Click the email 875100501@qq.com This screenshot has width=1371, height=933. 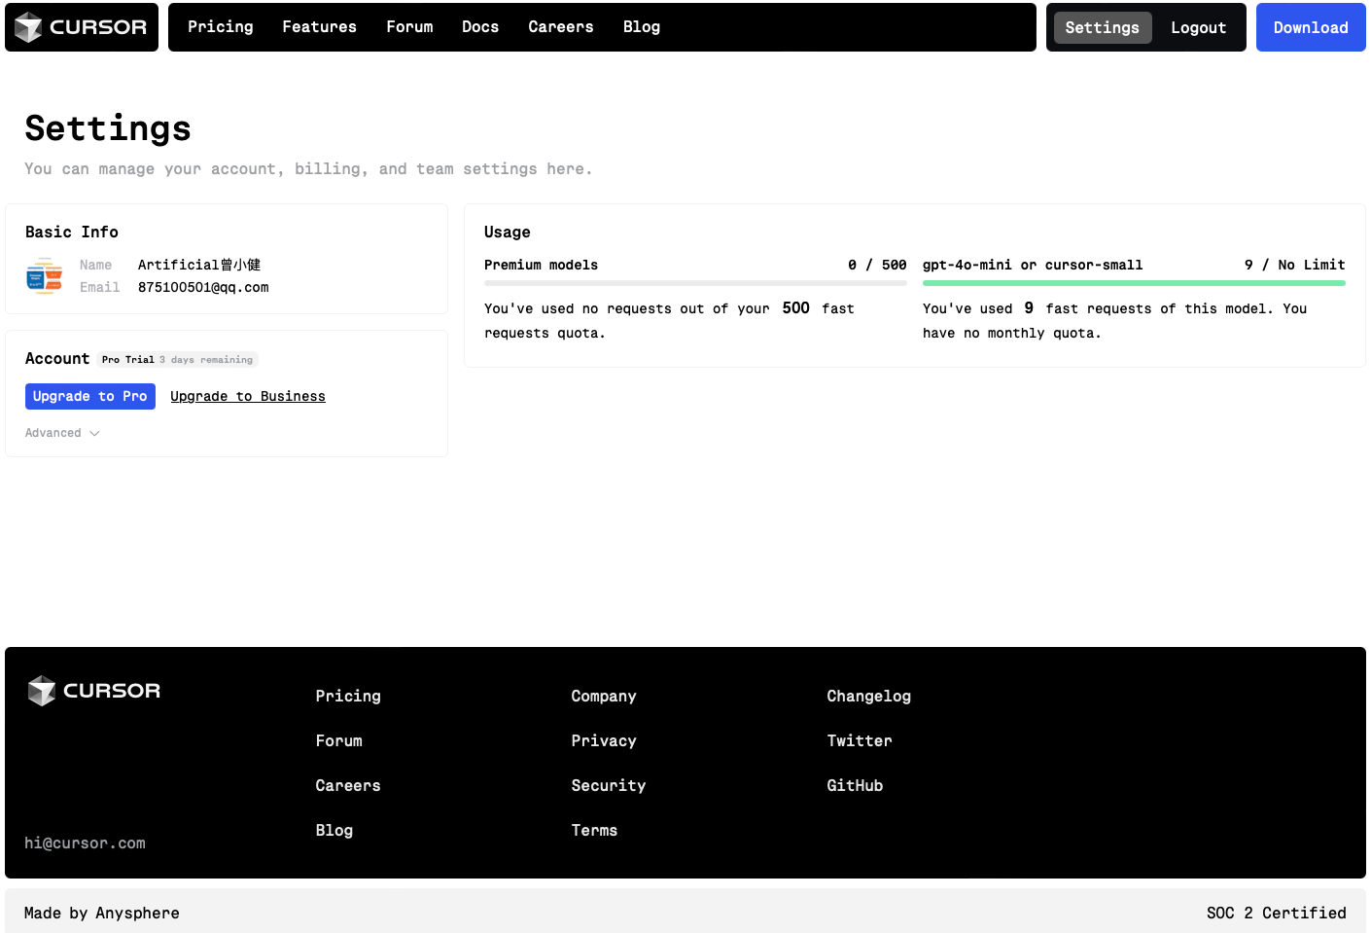tap(203, 287)
